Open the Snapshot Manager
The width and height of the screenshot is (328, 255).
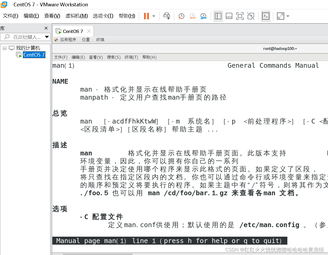203,16
